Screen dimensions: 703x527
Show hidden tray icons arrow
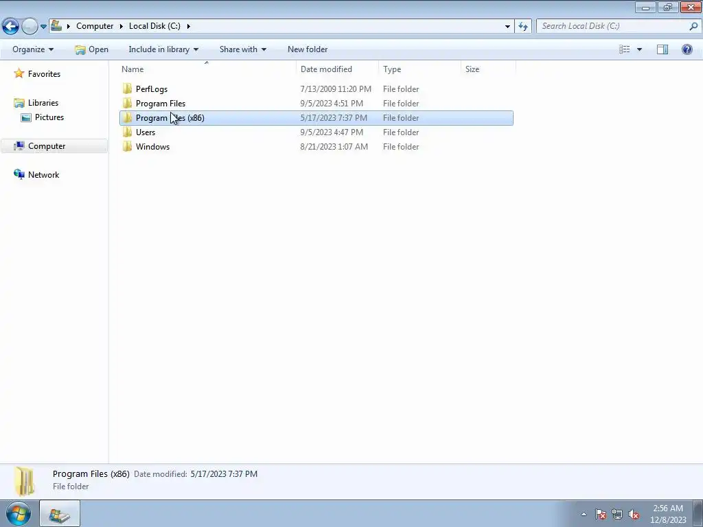(x=584, y=514)
